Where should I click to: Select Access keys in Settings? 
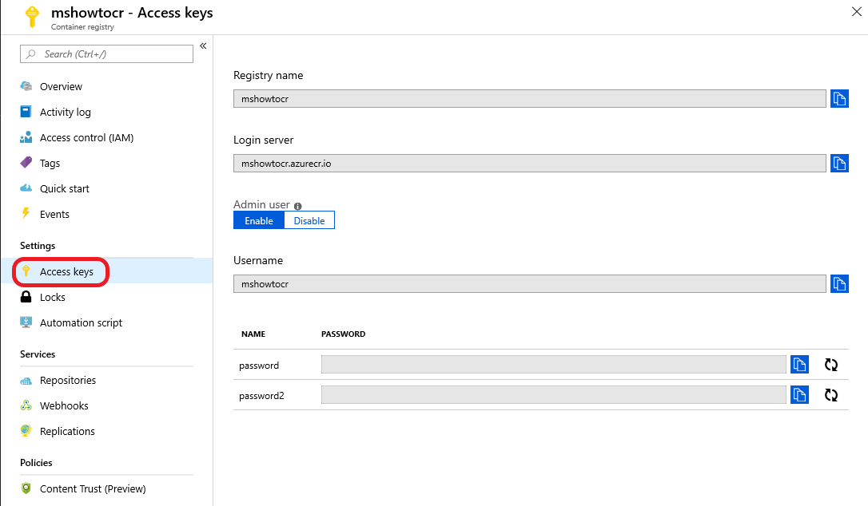(66, 271)
